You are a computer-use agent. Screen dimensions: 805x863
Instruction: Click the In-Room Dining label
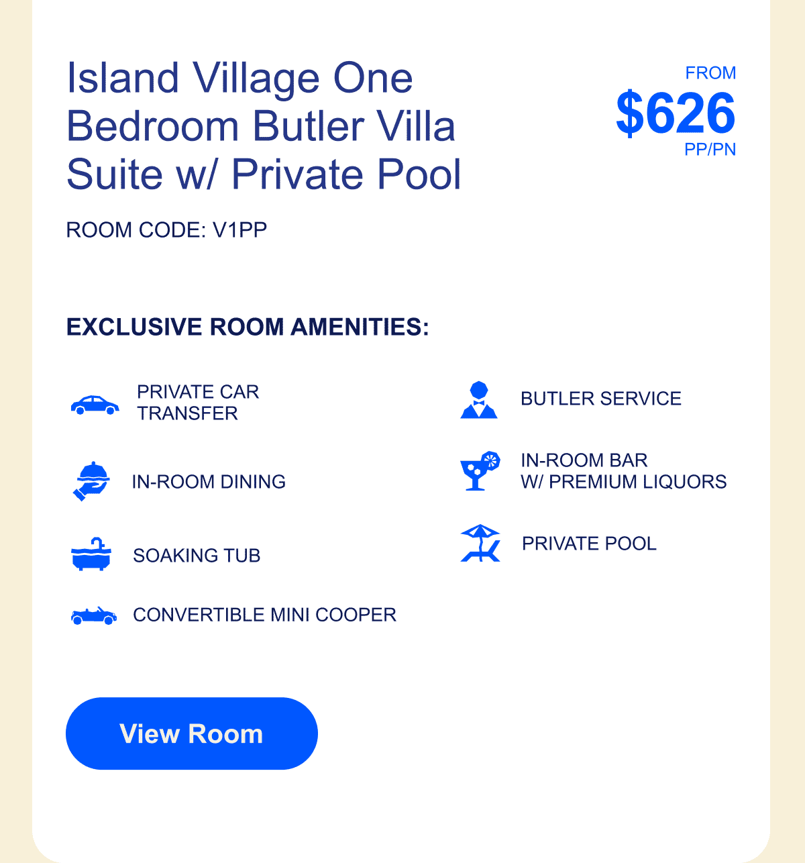(209, 482)
